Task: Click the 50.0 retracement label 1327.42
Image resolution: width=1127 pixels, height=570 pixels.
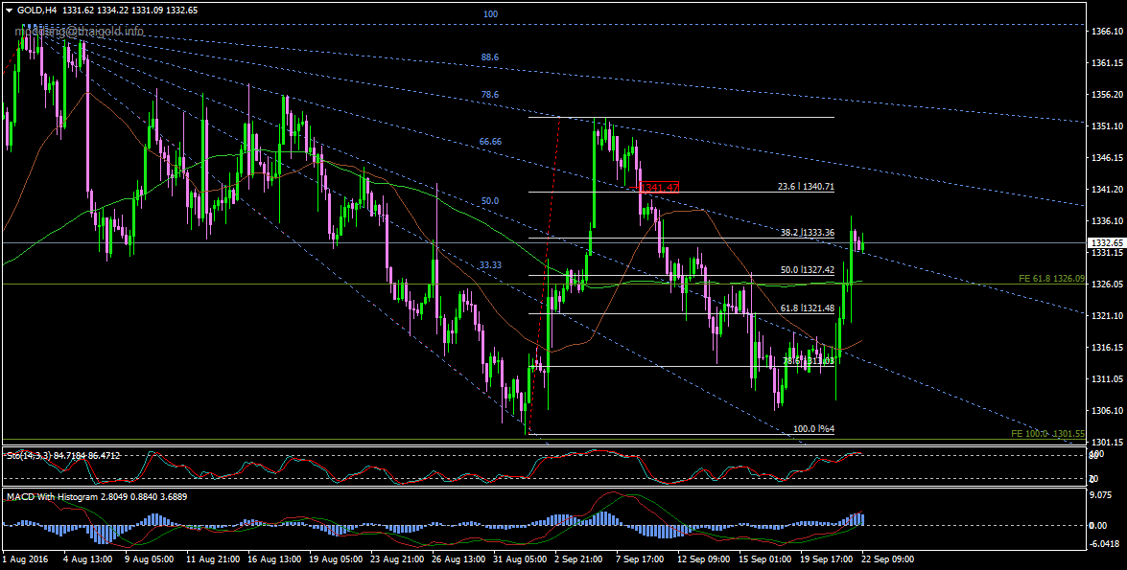Action: tap(806, 271)
